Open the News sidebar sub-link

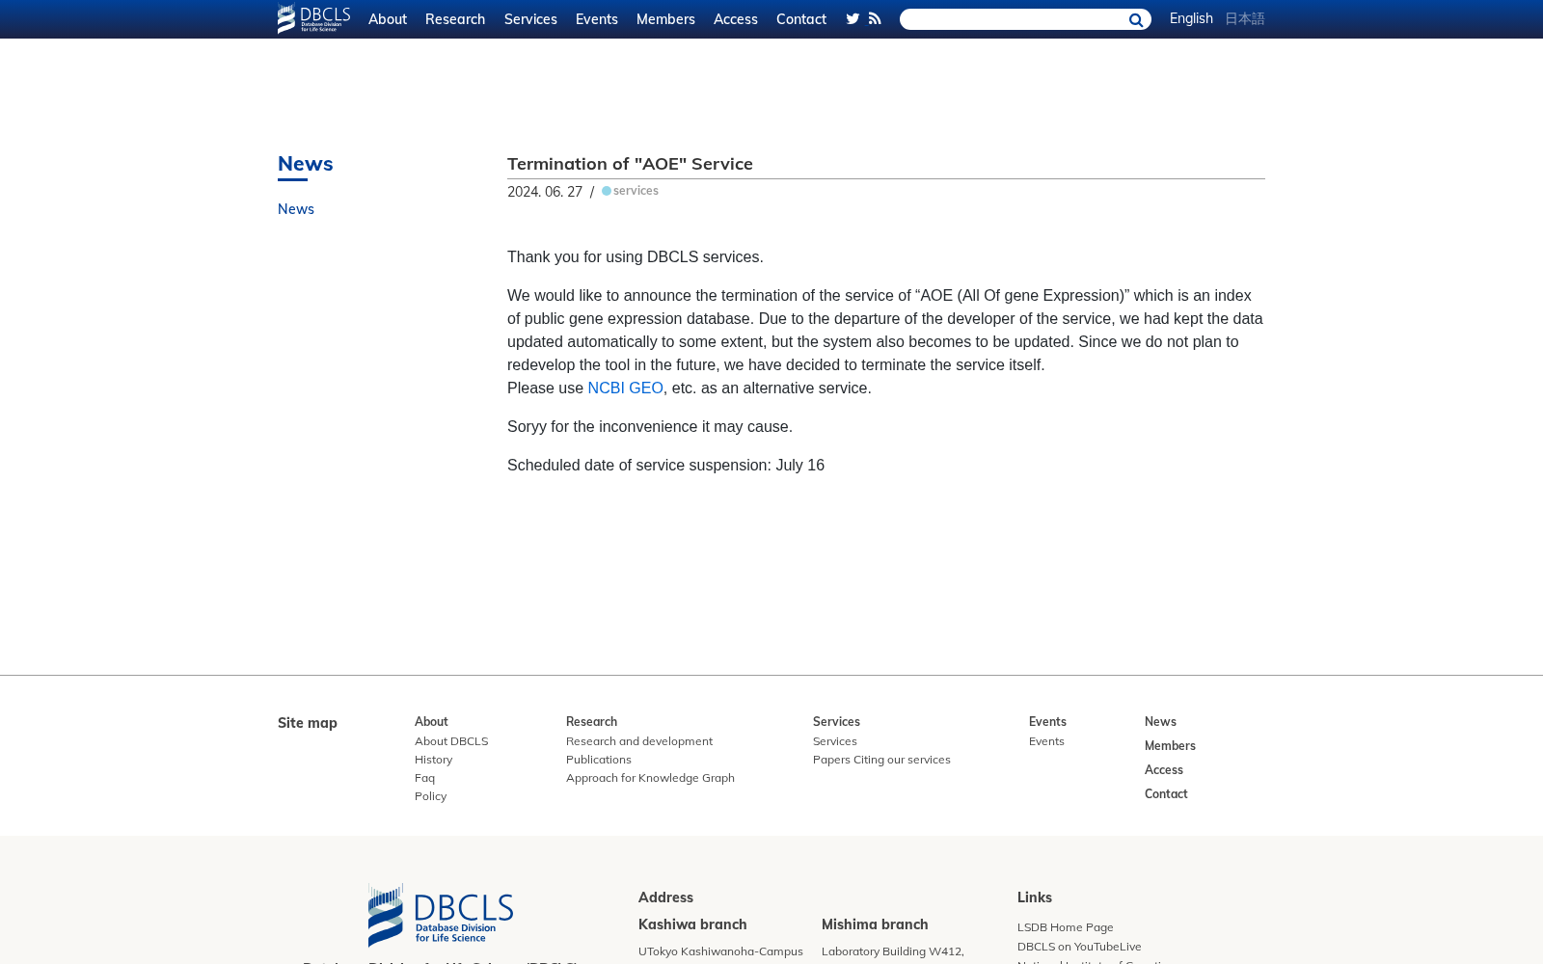pos(296,209)
